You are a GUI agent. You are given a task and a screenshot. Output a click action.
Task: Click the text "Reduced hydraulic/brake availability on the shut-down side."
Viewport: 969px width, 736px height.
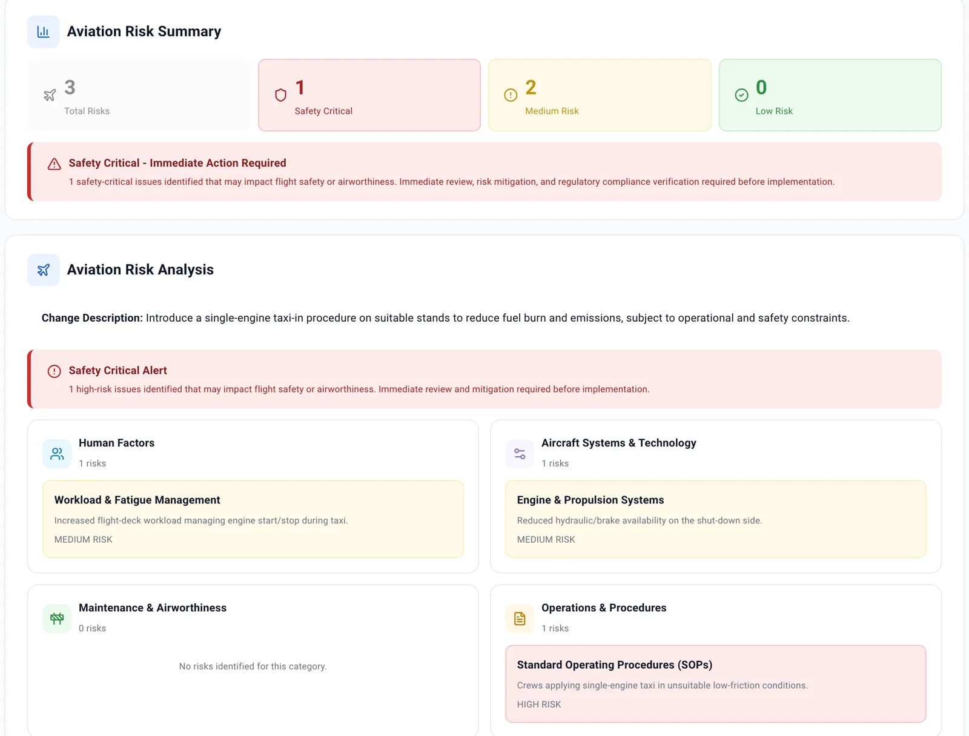pos(640,520)
